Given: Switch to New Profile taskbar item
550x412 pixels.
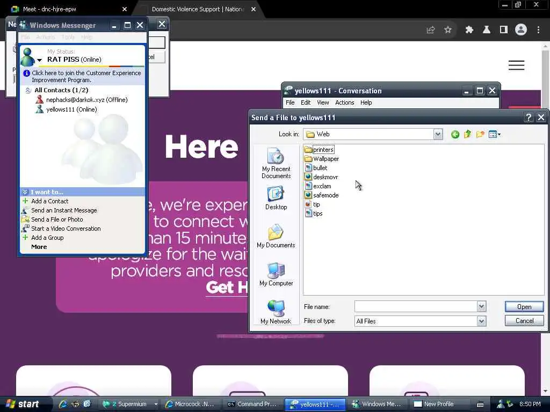Looking at the screenshot, I should click(x=435, y=404).
